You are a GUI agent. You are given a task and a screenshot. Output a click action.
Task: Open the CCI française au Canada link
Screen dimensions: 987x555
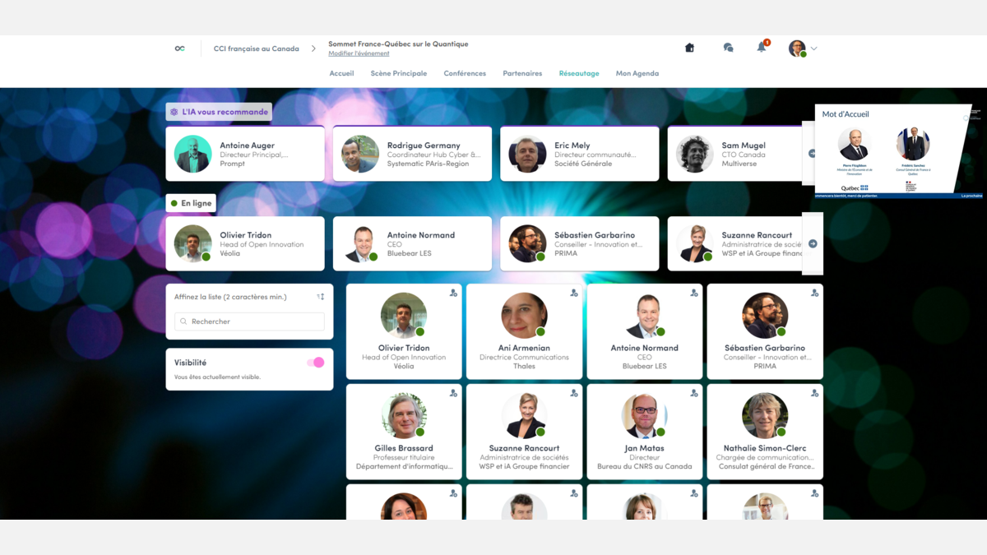[256, 49]
